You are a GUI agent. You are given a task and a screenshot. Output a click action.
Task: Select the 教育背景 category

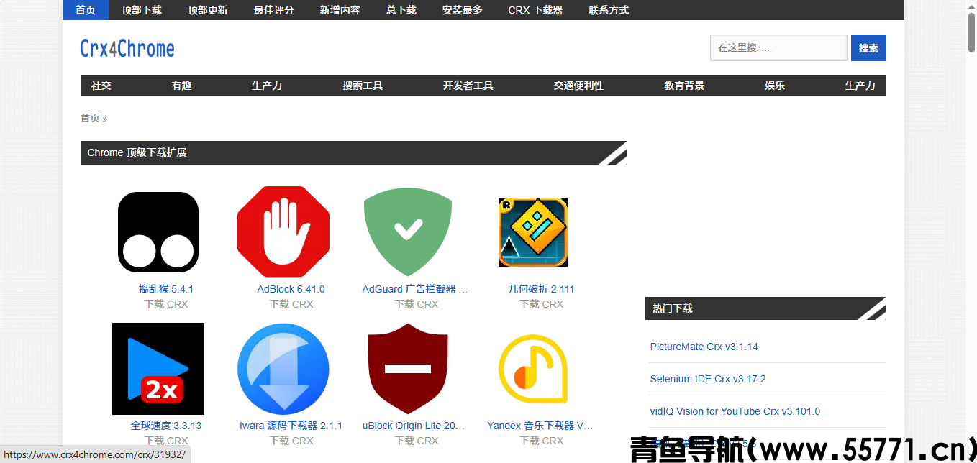click(x=684, y=86)
